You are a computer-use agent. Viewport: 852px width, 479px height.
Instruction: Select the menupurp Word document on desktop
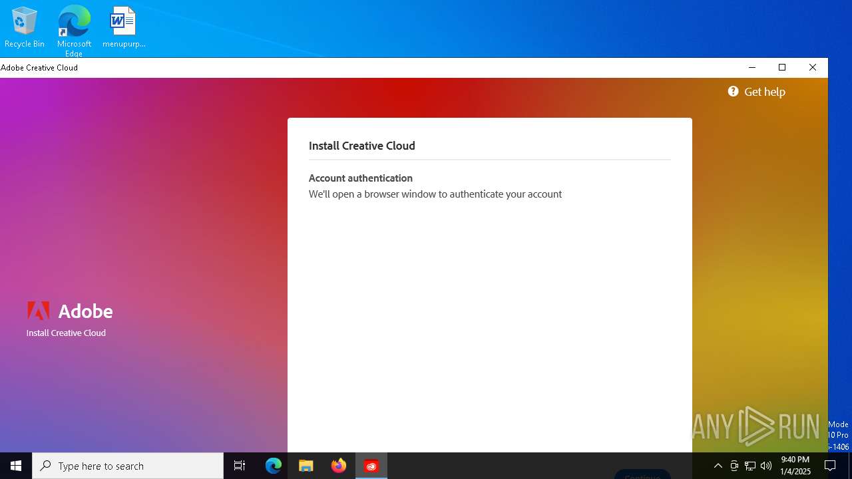pyautogui.click(x=124, y=27)
